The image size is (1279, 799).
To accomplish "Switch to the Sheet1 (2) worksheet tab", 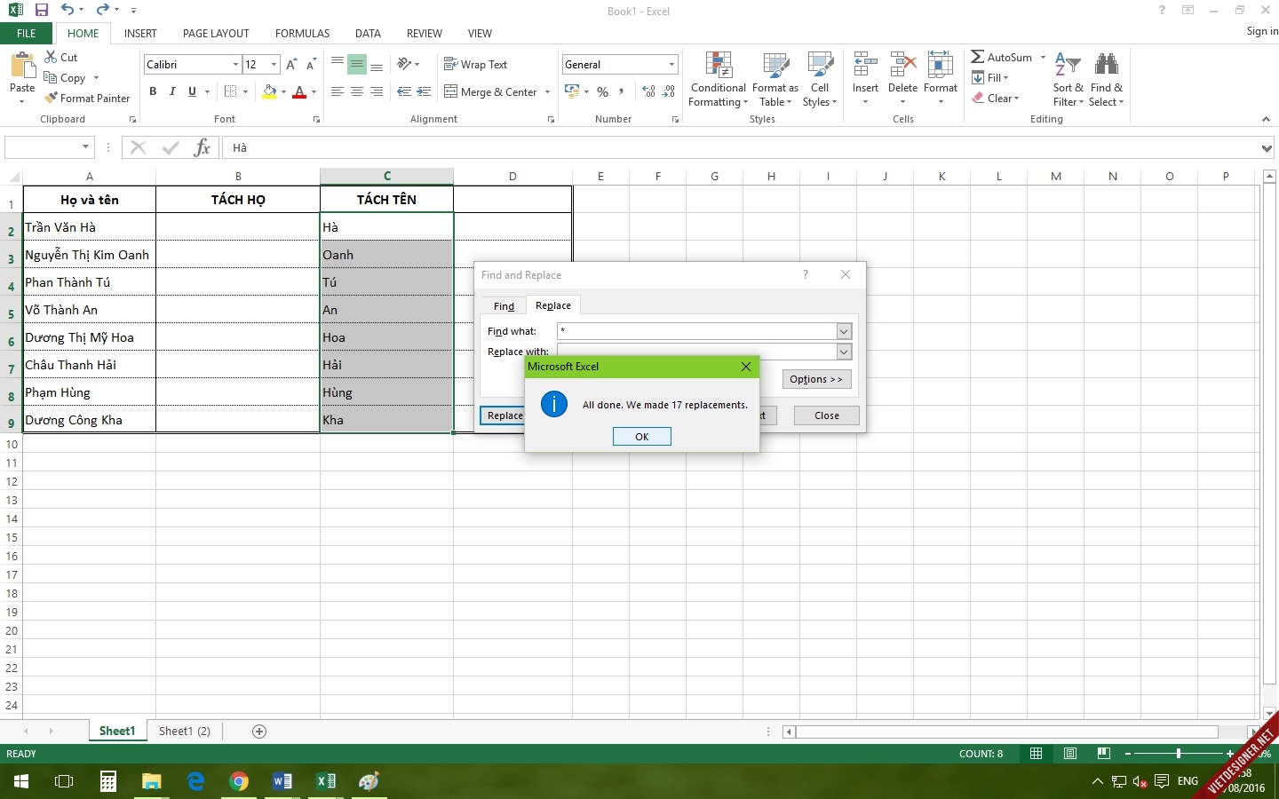I will point(185,732).
